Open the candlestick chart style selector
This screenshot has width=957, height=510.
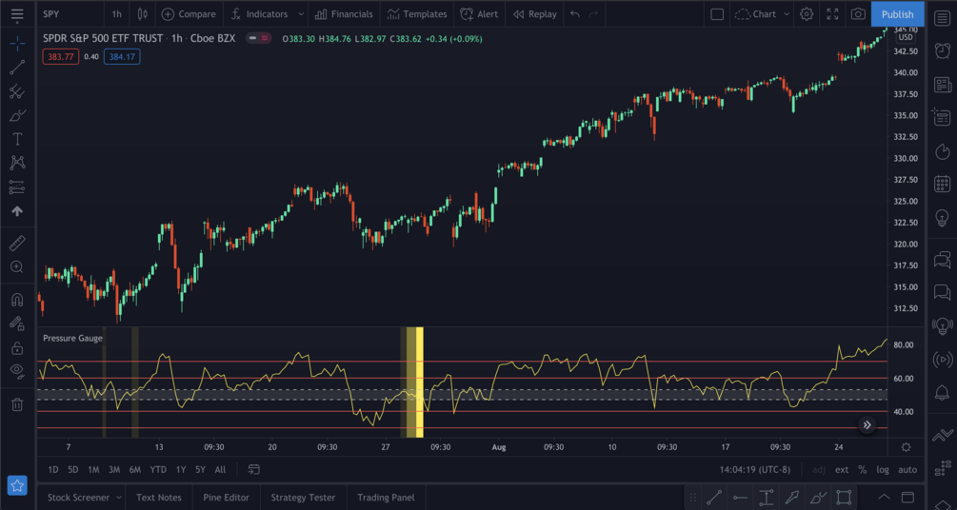pos(143,14)
